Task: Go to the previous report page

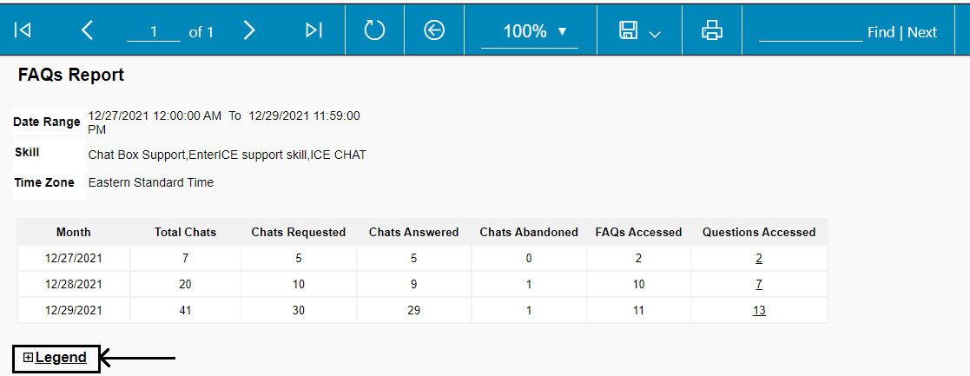Action: (x=87, y=30)
